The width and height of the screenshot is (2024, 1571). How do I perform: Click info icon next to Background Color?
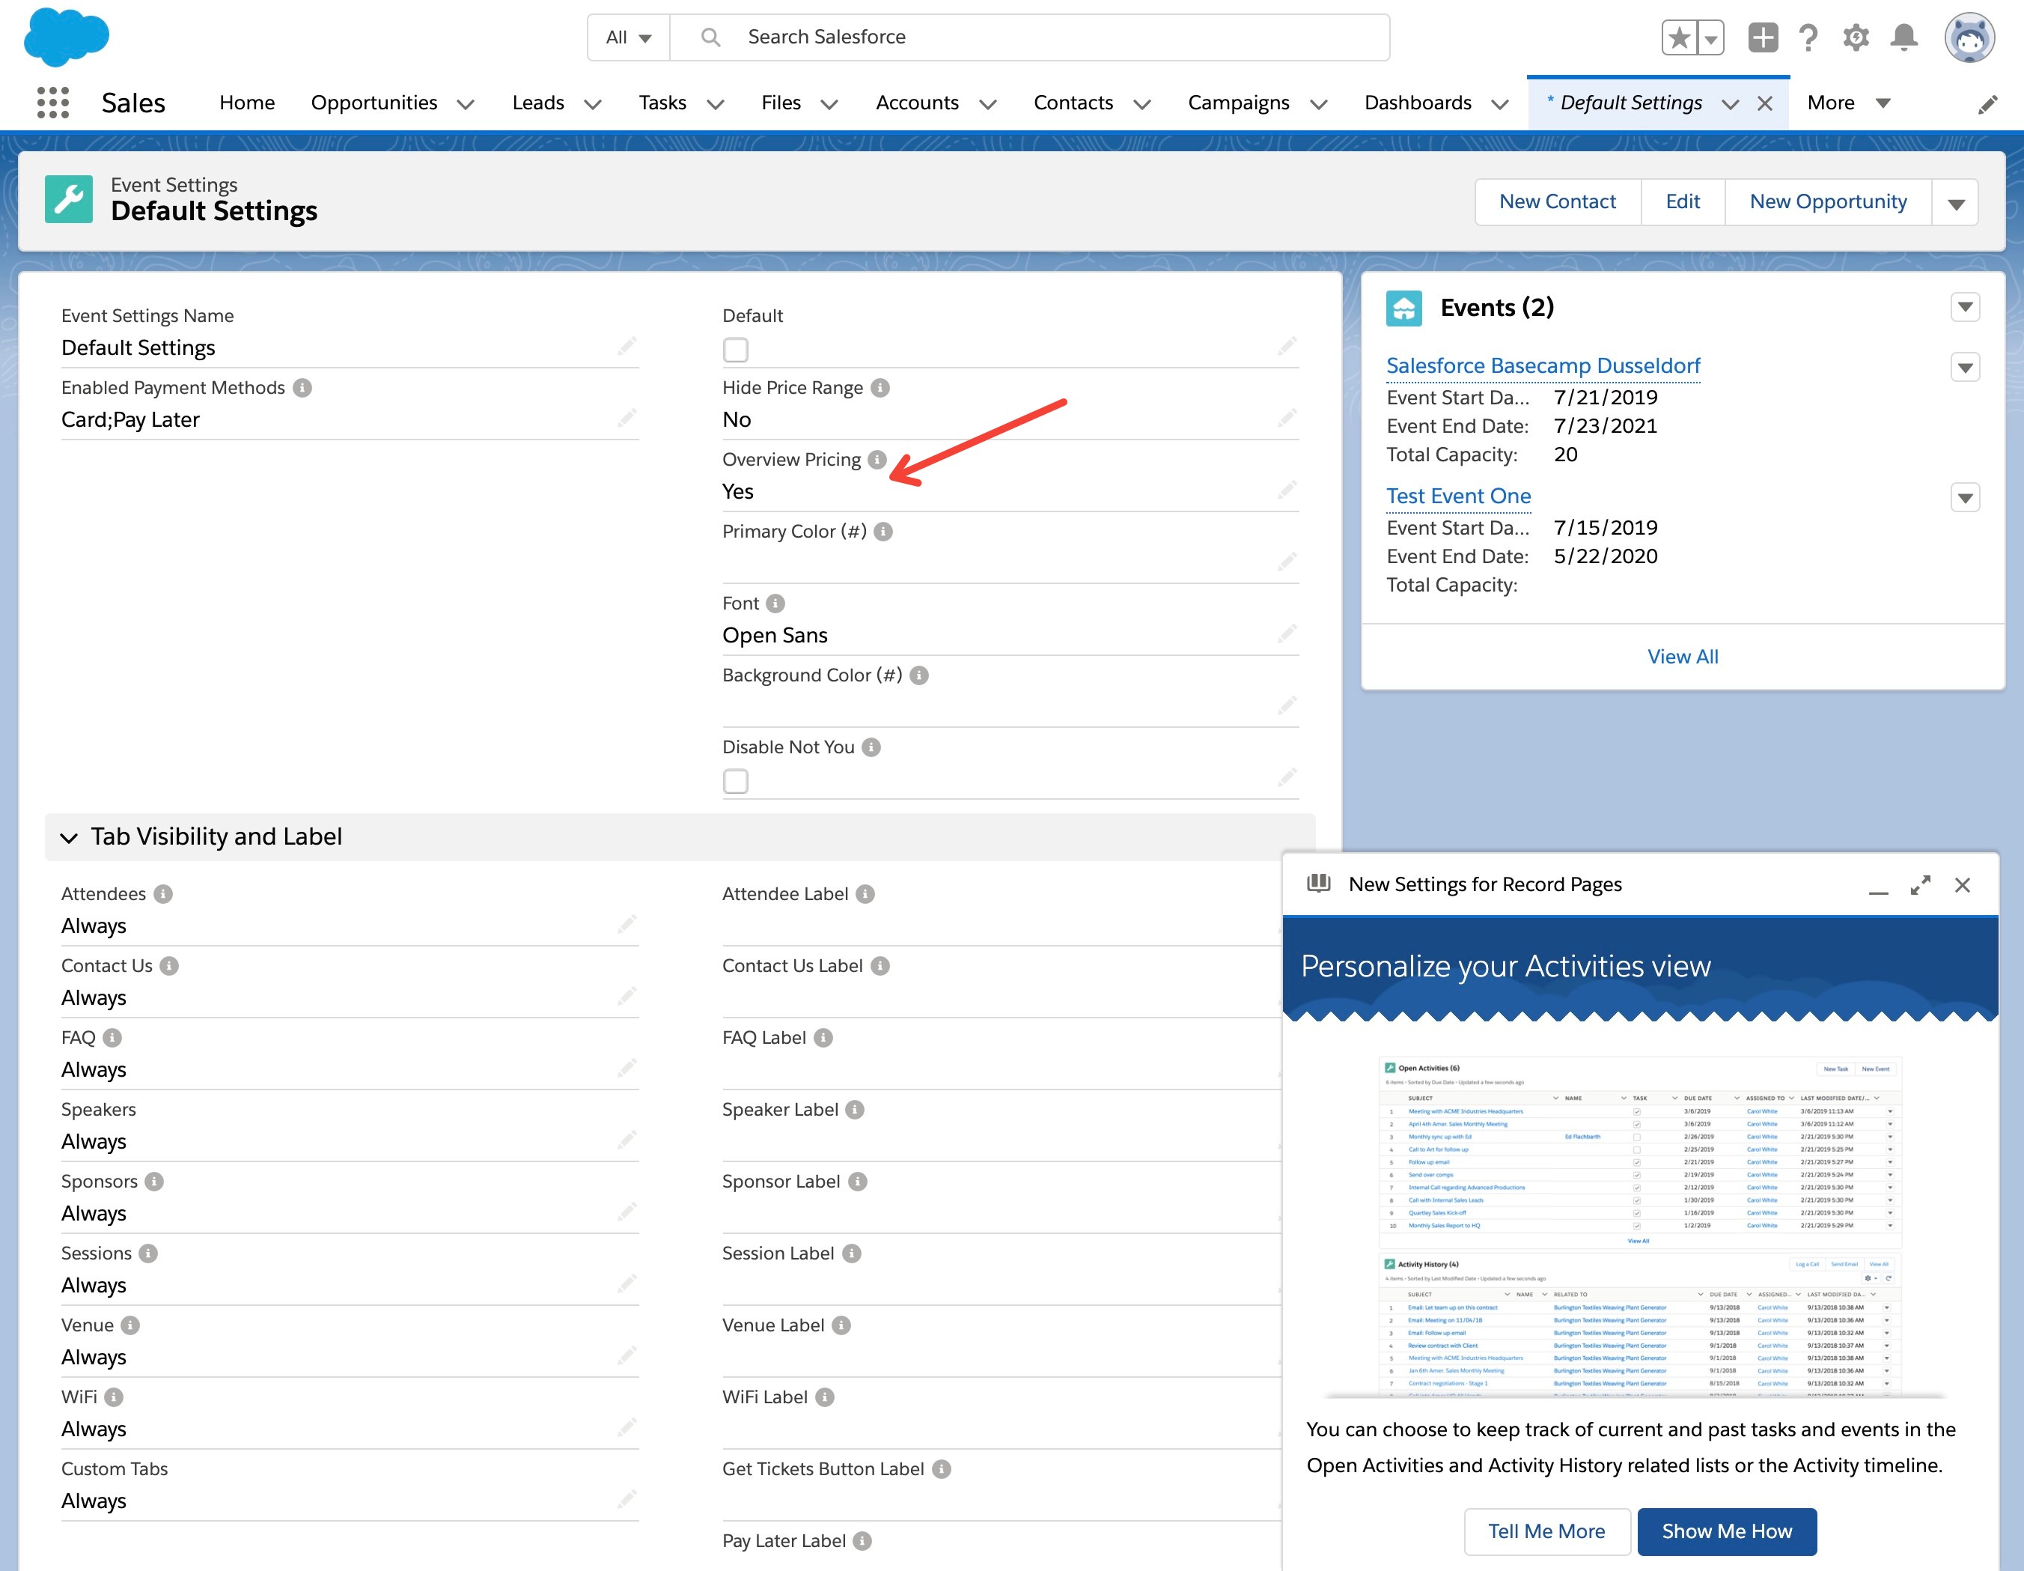click(x=918, y=675)
